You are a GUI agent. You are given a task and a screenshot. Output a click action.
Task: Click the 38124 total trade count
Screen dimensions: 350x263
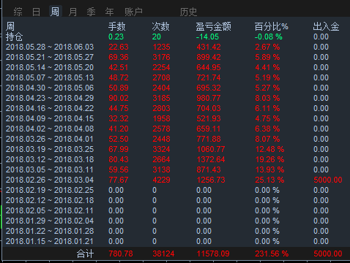pos(163,254)
